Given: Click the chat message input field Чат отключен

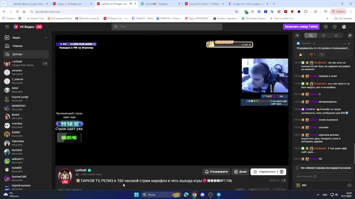Looking at the screenshot, I should point(323,176).
